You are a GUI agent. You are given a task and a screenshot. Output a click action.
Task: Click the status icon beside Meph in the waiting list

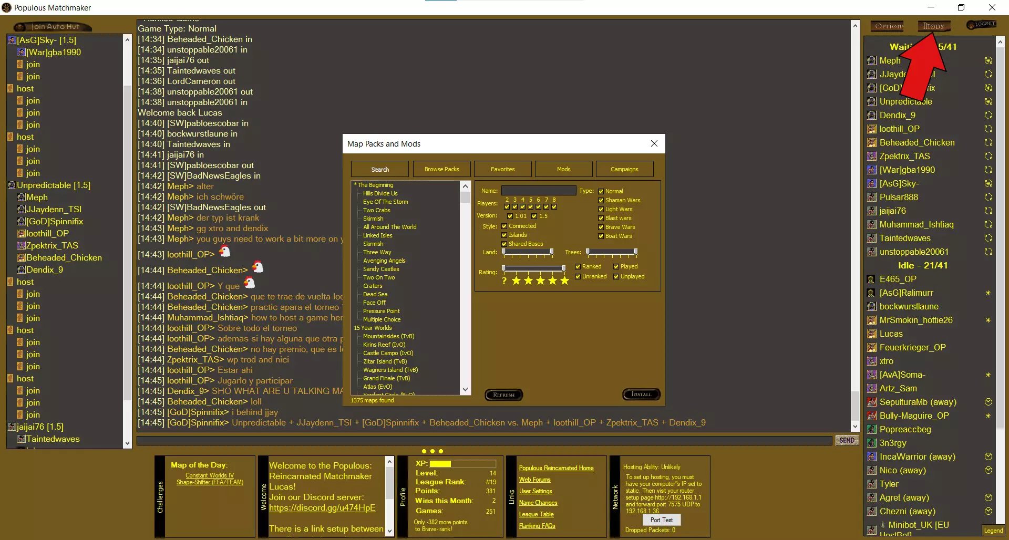988,61
